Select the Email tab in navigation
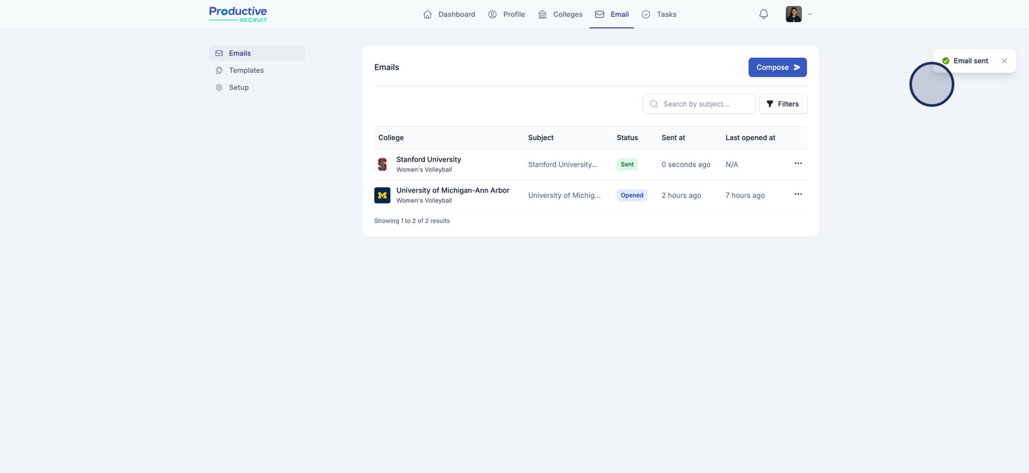This screenshot has height=473, width=1029. (612, 14)
